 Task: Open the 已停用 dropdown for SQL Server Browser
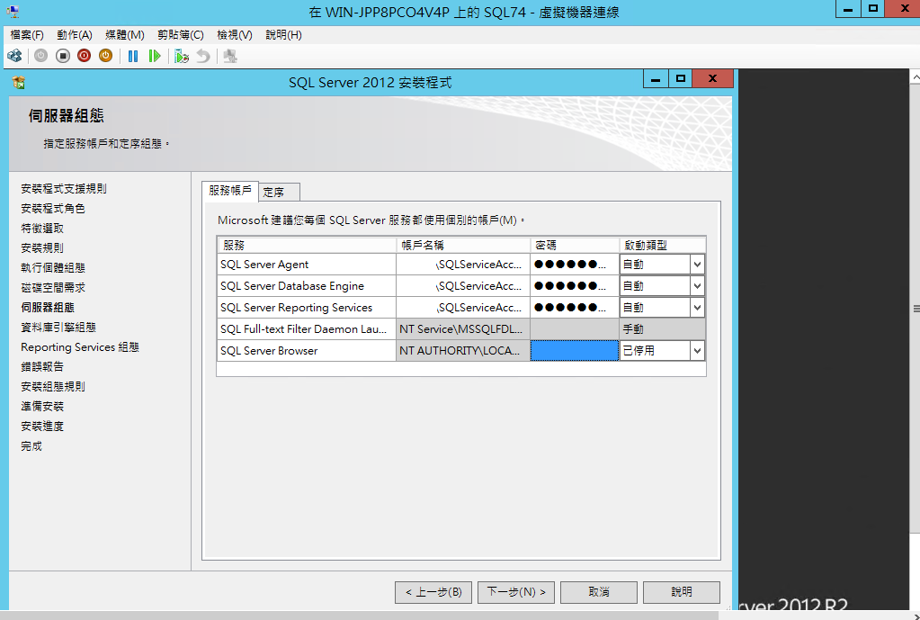point(697,351)
